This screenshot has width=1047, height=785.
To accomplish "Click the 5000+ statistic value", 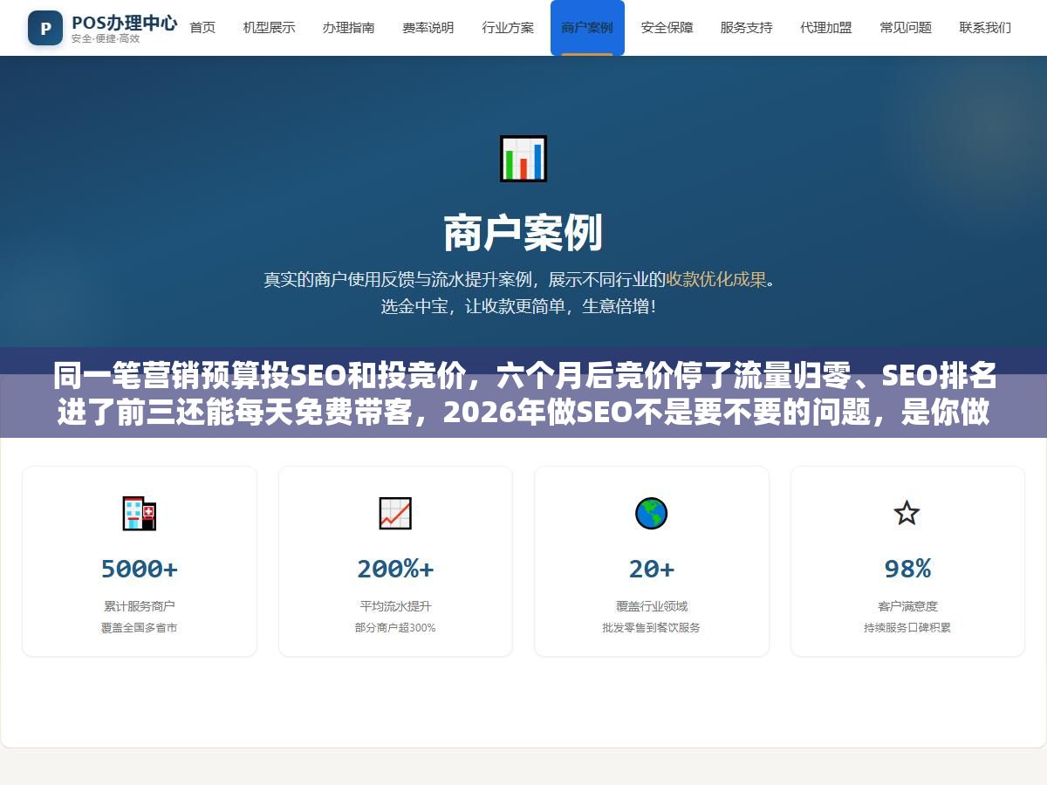I will 140,569.
